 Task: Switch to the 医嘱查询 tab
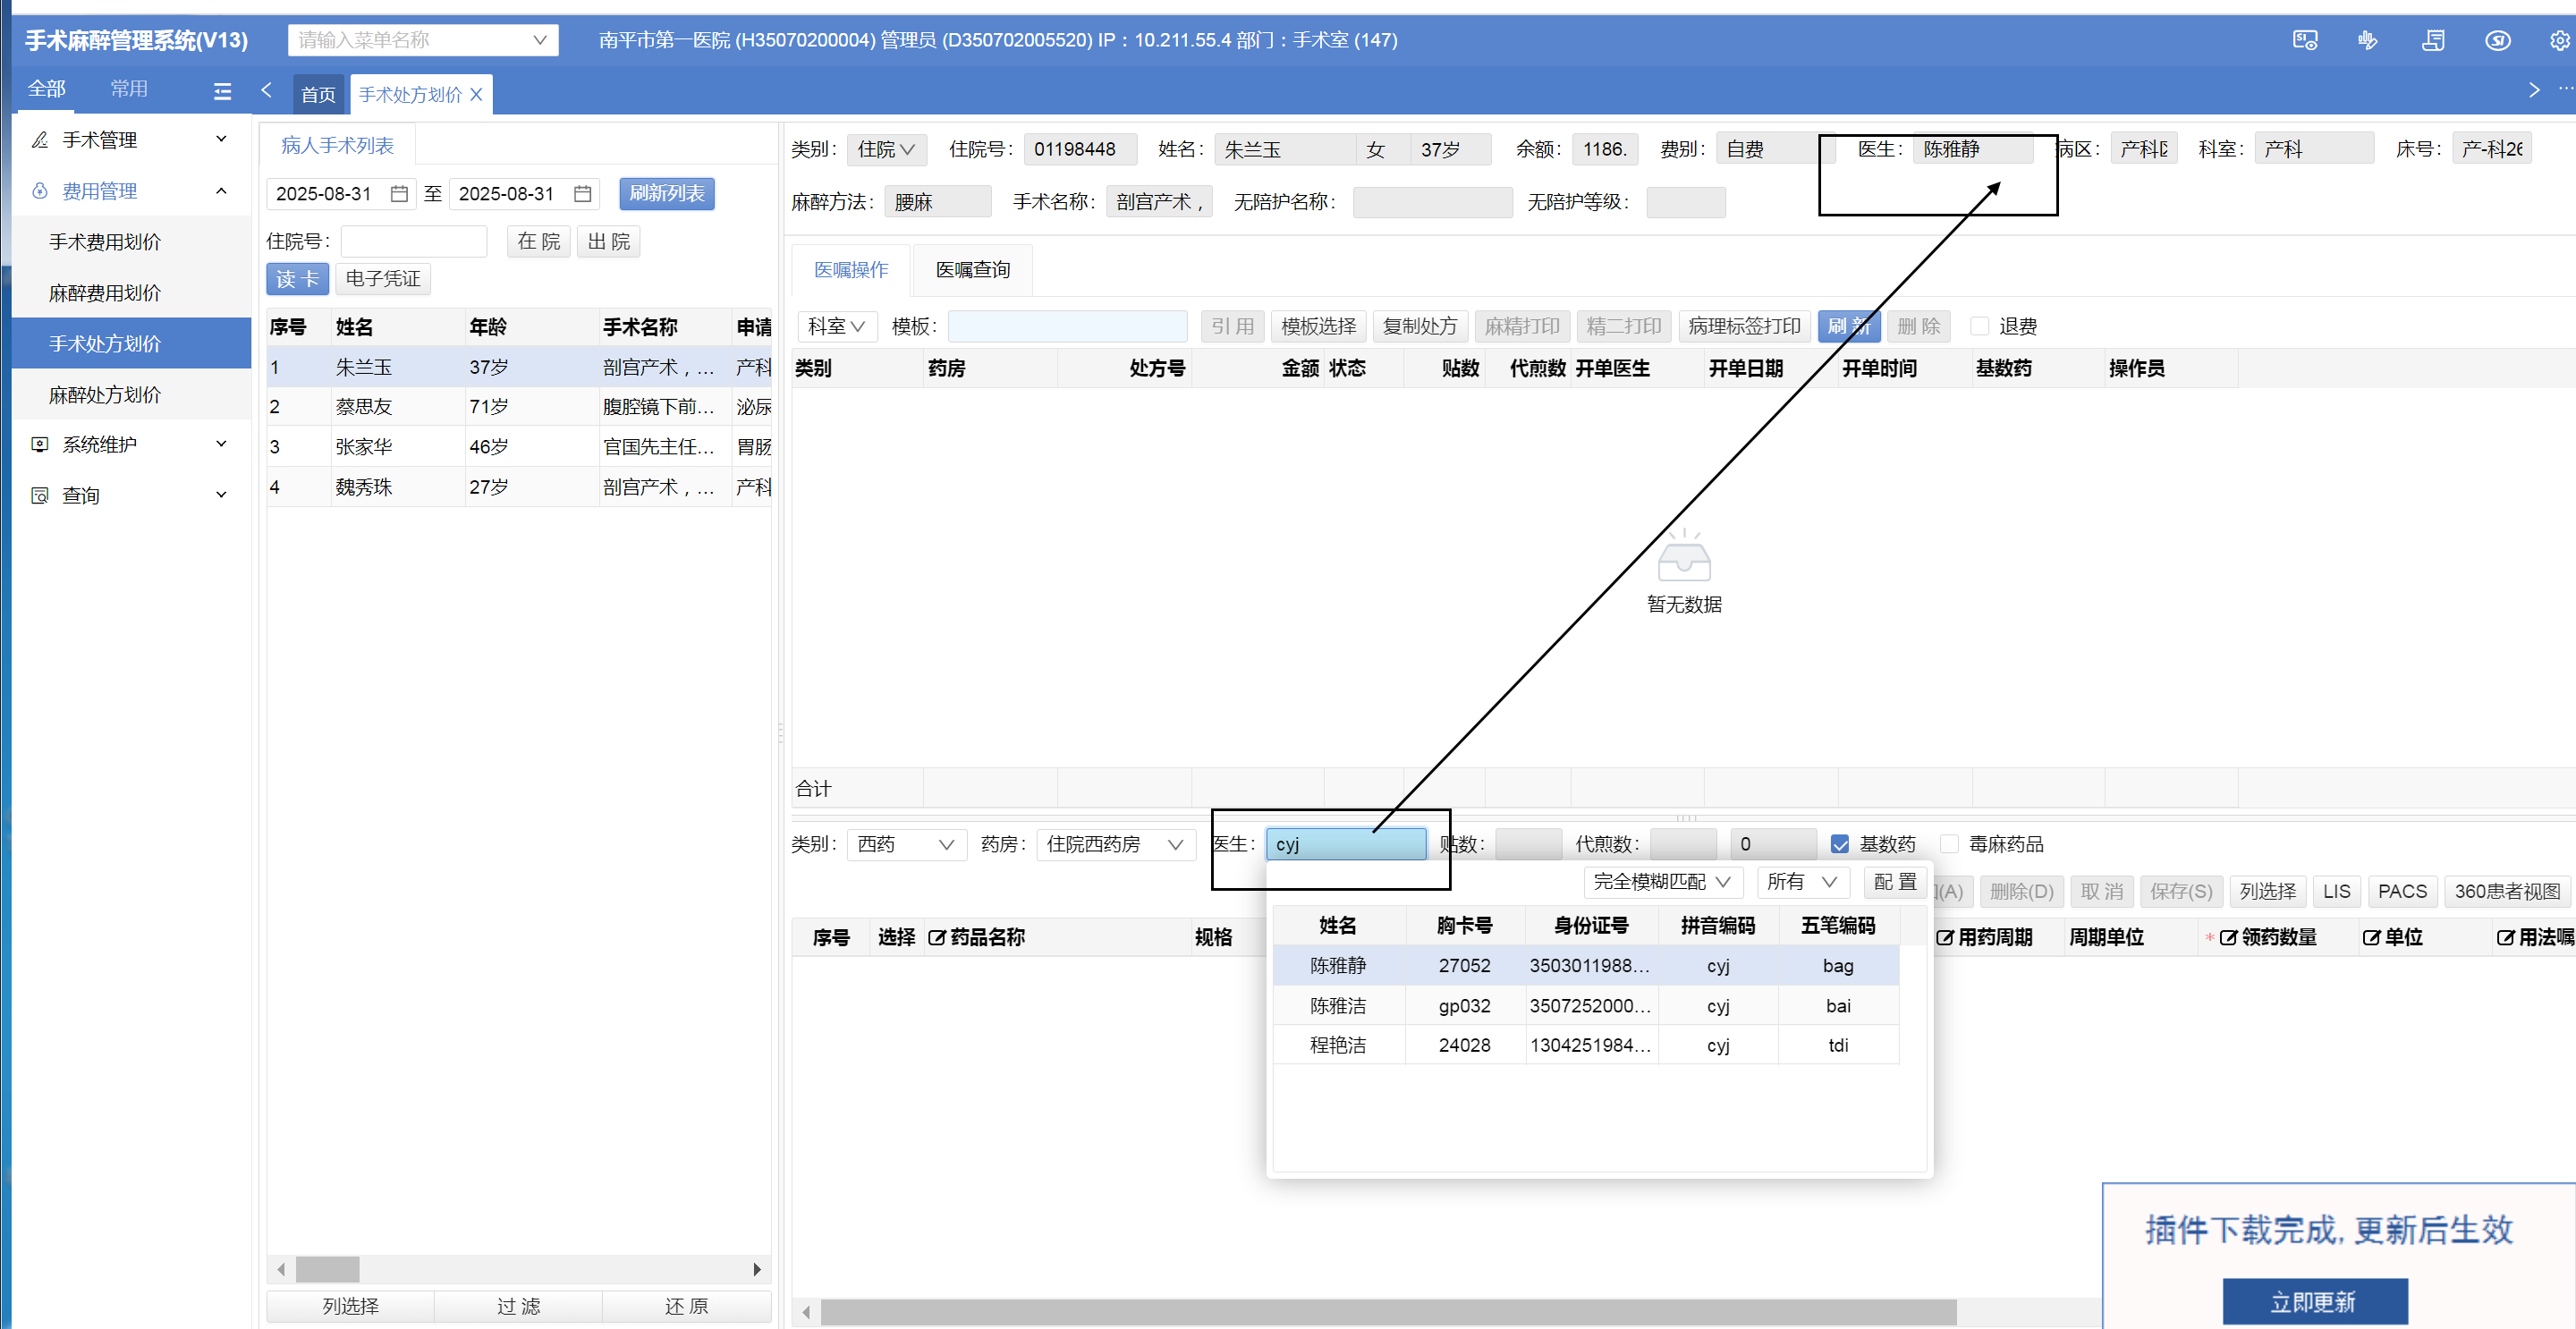coord(972,270)
